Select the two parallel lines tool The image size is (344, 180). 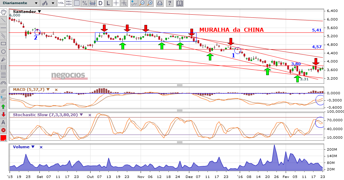pyautogui.click(x=3, y=36)
